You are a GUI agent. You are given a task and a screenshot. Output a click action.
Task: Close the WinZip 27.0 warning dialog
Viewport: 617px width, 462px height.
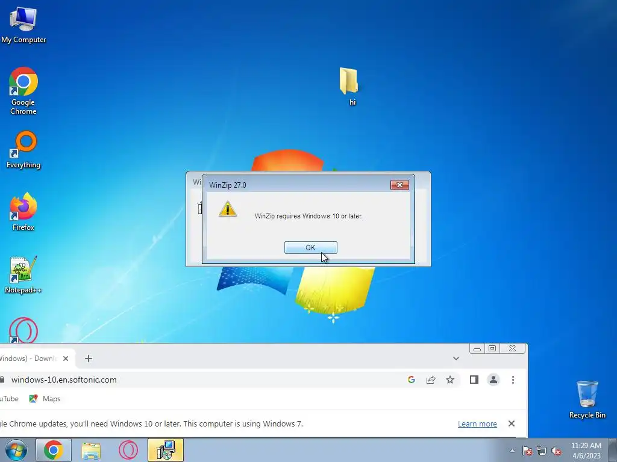(399, 185)
